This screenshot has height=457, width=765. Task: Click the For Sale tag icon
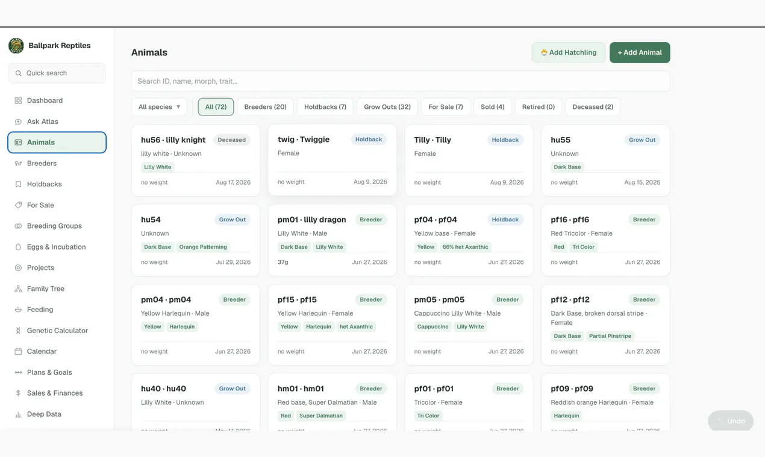tap(18, 205)
